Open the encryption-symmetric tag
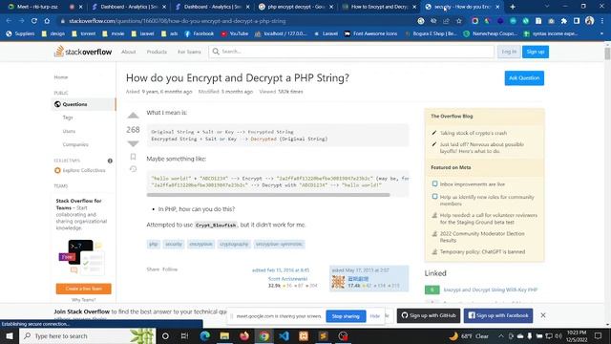The width and height of the screenshot is (611, 344). tap(279, 245)
